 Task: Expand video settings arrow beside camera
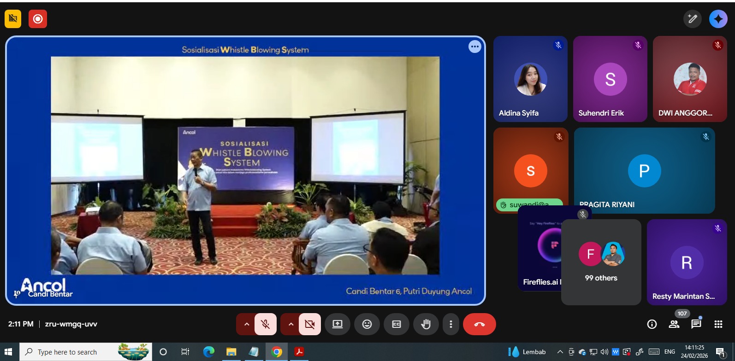coord(291,324)
